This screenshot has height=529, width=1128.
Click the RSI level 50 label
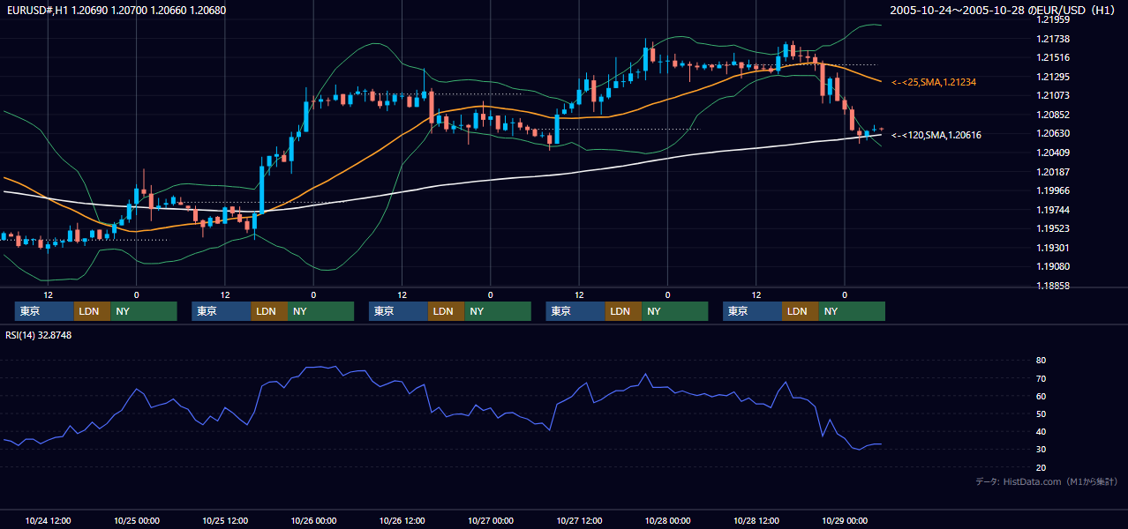point(1041,414)
